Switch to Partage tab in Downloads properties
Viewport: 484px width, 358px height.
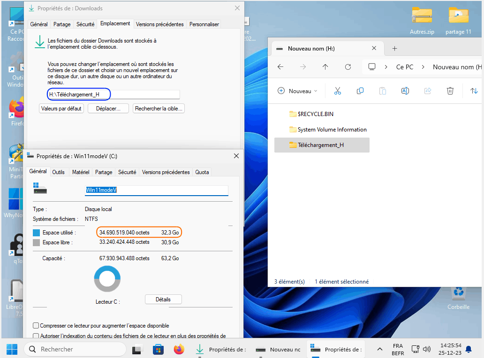[x=62, y=24]
